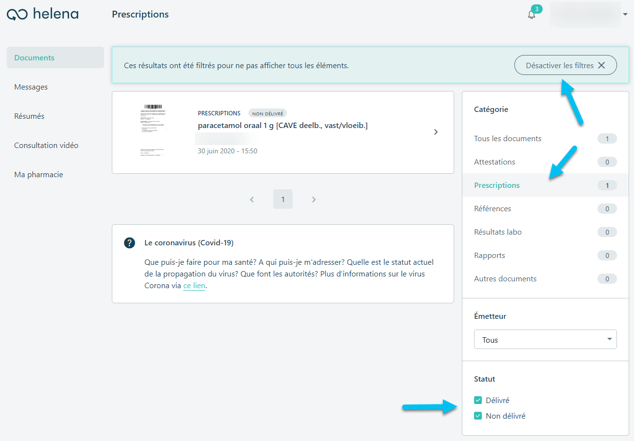The width and height of the screenshot is (634, 441).
Task: Expand the user account menu arrow
Action: pos(625,15)
